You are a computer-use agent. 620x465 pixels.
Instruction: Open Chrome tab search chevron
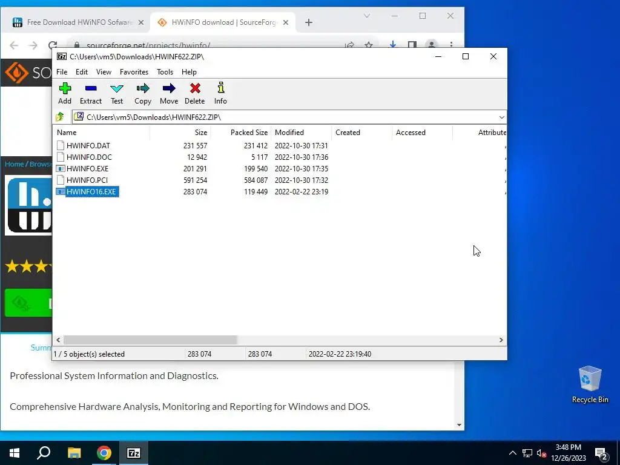coord(367,16)
